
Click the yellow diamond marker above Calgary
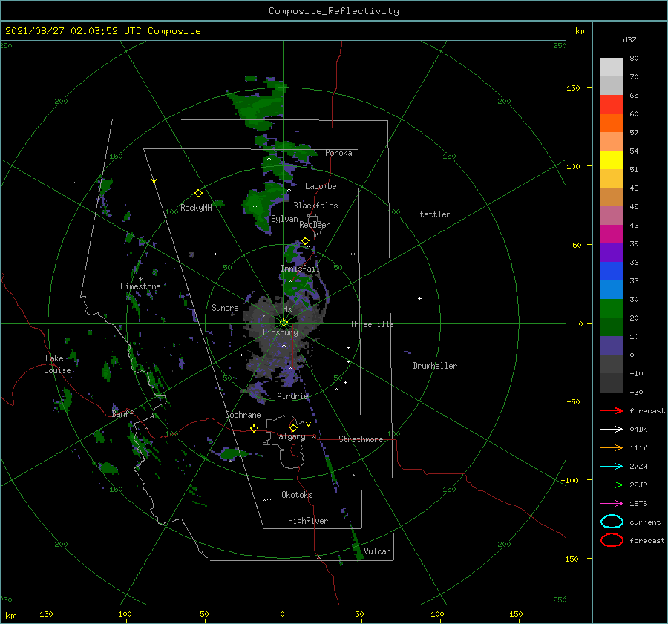click(x=293, y=427)
